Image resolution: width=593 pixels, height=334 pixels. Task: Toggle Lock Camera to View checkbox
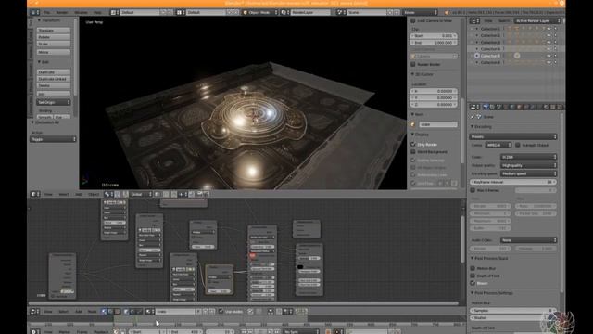point(413,20)
